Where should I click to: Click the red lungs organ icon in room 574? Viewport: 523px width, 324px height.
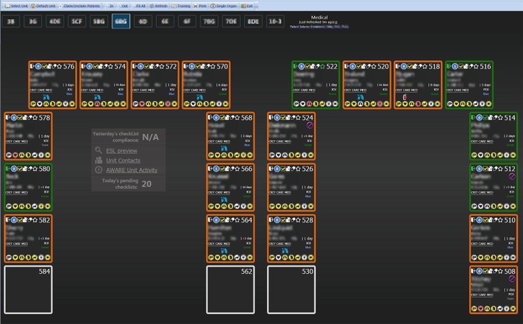coord(97,104)
